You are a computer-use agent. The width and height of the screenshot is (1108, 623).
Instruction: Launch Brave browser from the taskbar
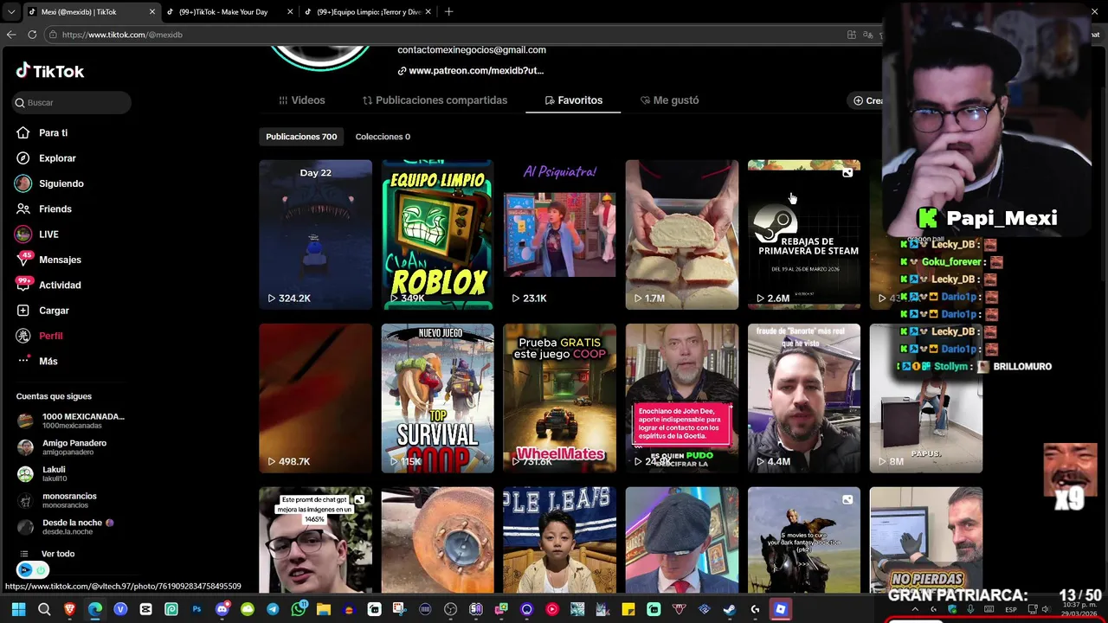point(69,609)
